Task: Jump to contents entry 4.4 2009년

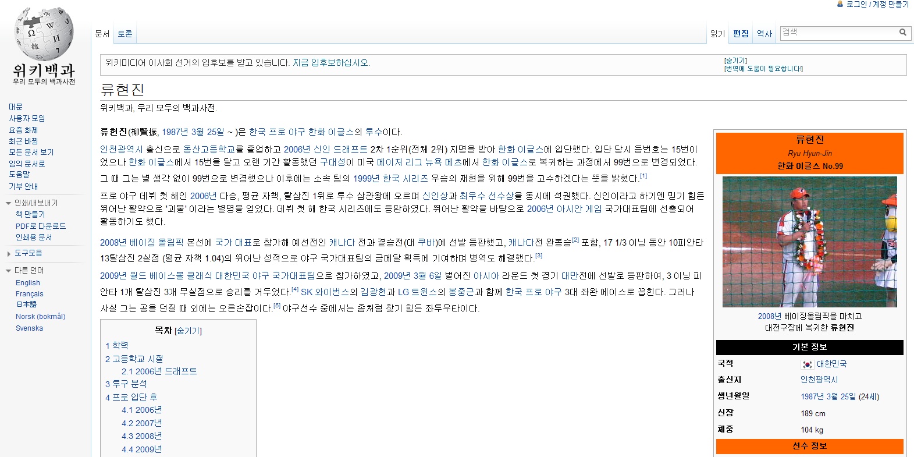Action: pos(142,449)
